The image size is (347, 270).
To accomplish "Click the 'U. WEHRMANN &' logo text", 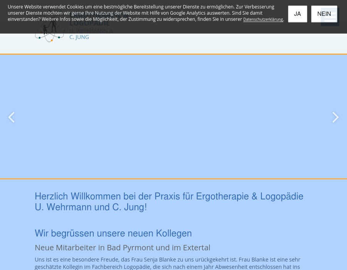I will pyautogui.click(x=91, y=31).
